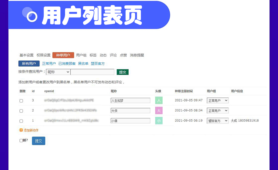The width and height of the screenshot is (278, 170).
Task: Open the 盟百官方 user group dropdown
Action: click(x=218, y=121)
